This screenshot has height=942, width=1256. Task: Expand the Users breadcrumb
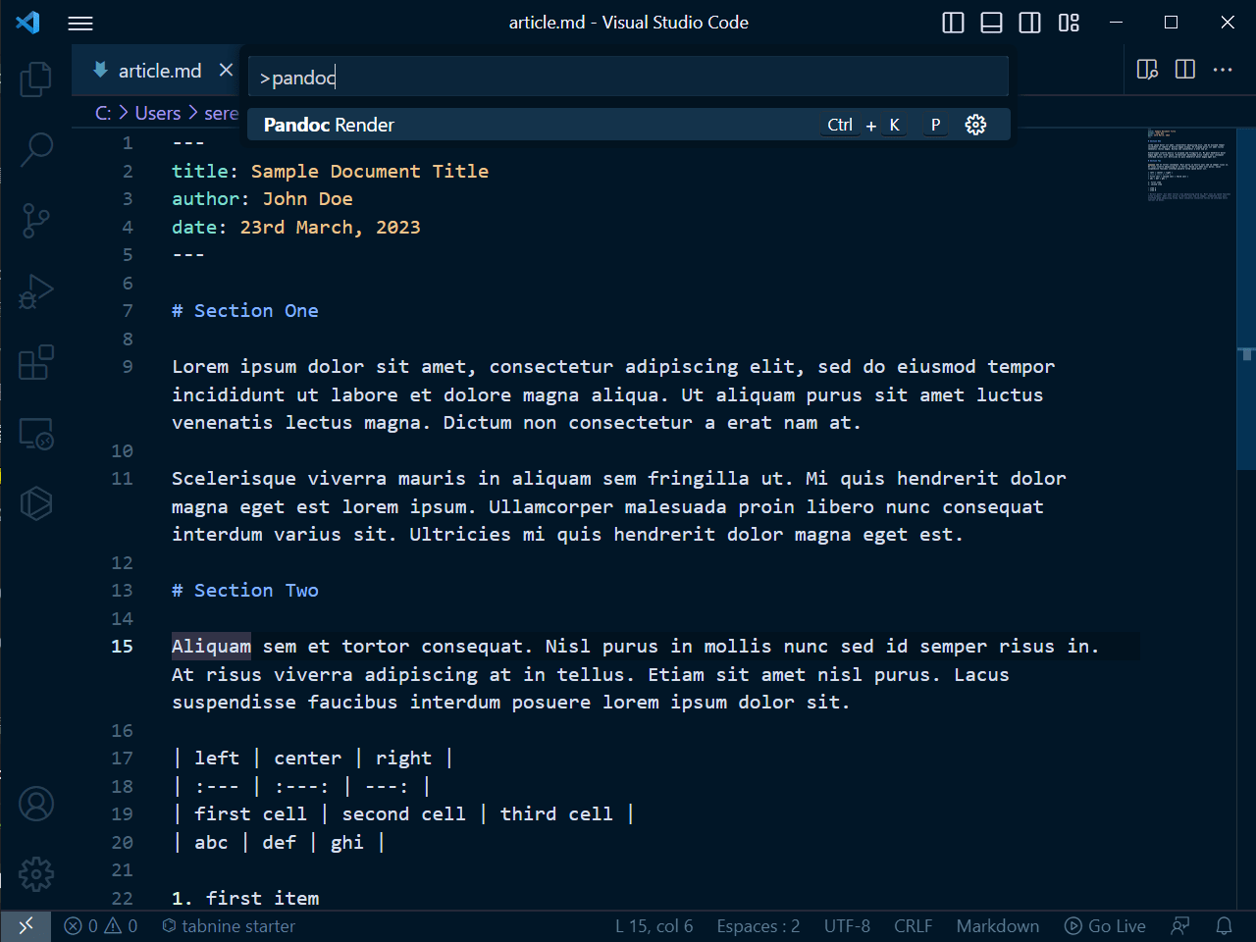[x=158, y=113]
